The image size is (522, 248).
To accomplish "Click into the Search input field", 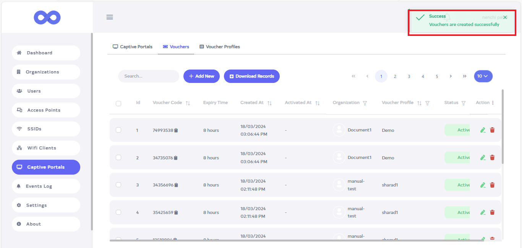I will [x=148, y=76].
